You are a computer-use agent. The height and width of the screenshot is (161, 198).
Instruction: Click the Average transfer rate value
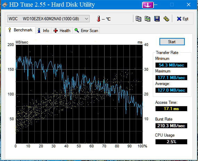click(x=171, y=90)
